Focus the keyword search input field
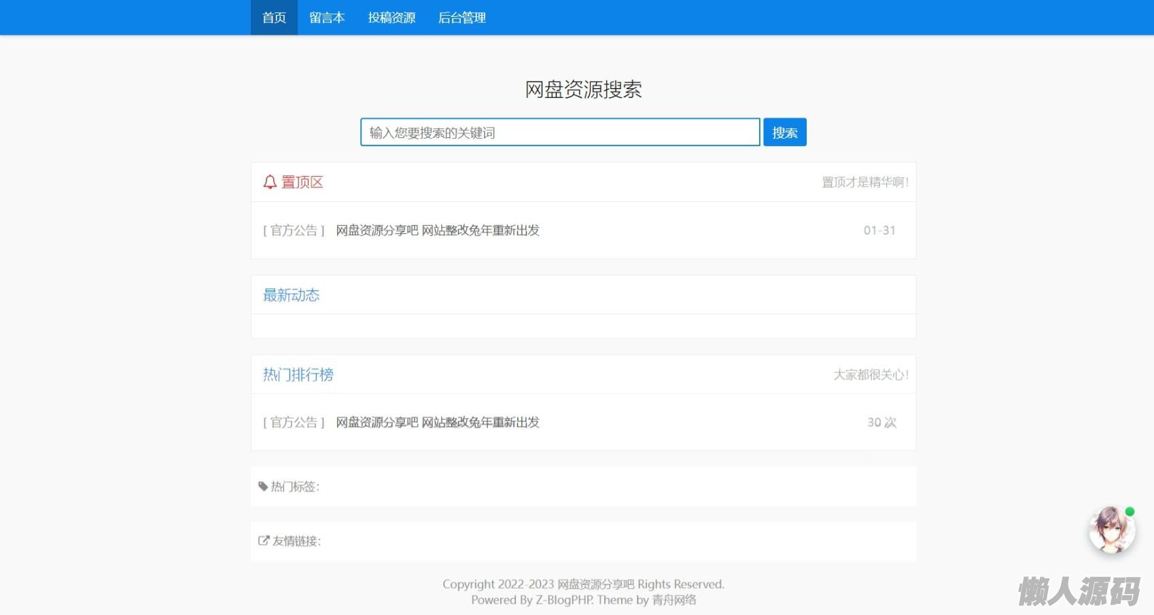Viewport: 1154px width, 615px height. click(x=559, y=133)
